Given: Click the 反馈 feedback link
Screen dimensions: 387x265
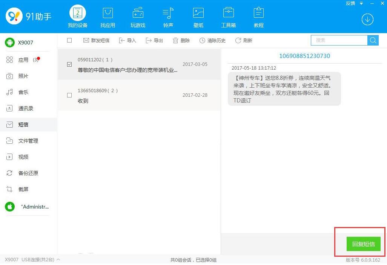Looking at the screenshot, I should pyautogui.click(x=350, y=3).
